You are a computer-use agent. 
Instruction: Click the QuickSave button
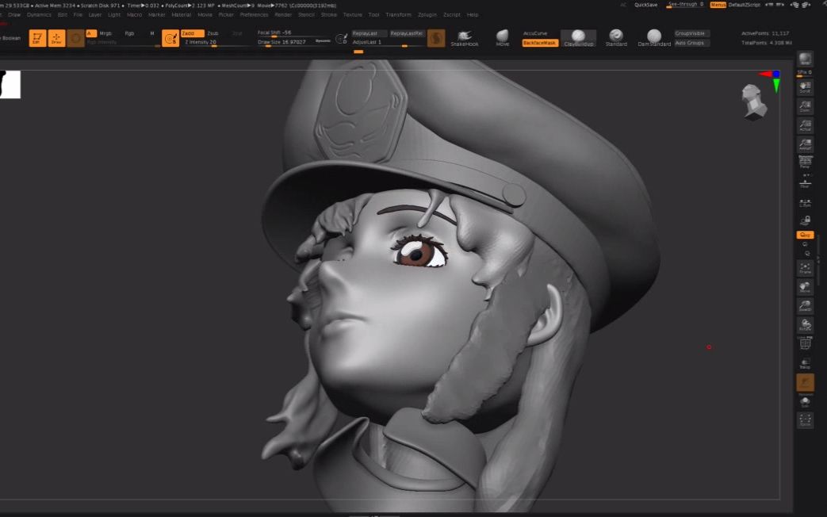coord(645,5)
